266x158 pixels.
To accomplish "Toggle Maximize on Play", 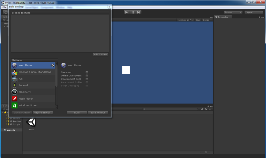I will coord(186,20).
